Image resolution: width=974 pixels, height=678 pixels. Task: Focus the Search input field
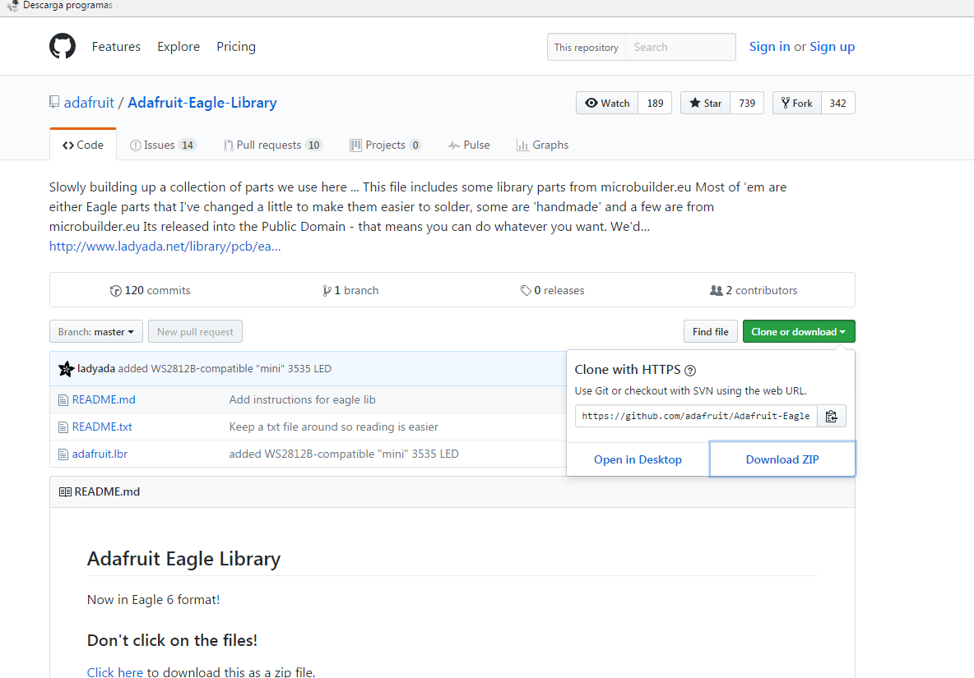[680, 47]
